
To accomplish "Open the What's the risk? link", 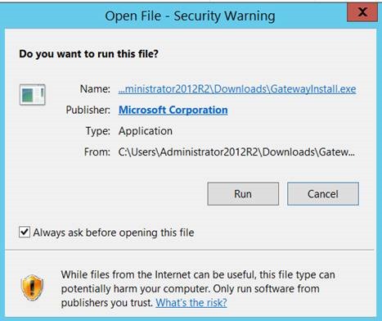I will (191, 302).
